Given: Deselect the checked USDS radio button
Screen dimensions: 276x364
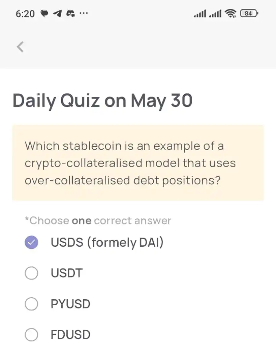Looking at the screenshot, I should [31, 242].
